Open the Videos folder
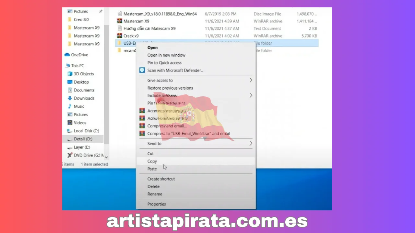The image size is (415, 233). 77,123
